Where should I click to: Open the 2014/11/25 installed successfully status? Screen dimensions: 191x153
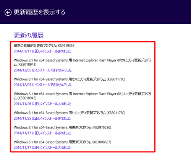tap(42, 119)
